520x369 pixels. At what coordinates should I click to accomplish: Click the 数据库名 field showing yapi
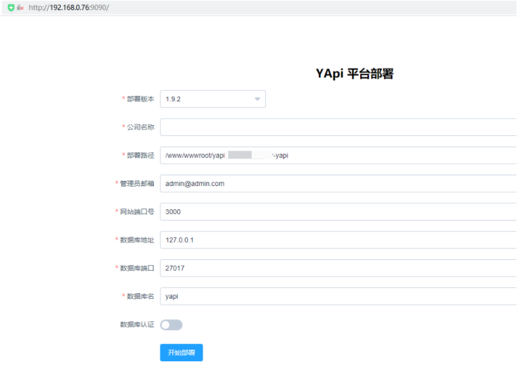tap(338, 296)
